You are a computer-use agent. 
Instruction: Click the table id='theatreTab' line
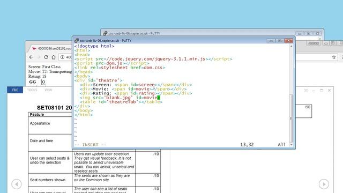click(x=121, y=102)
